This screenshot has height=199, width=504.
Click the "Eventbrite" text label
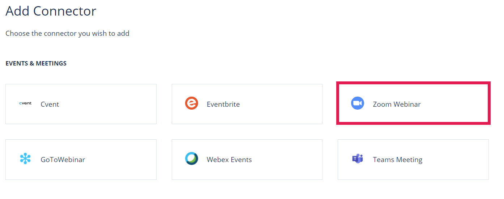223,104
